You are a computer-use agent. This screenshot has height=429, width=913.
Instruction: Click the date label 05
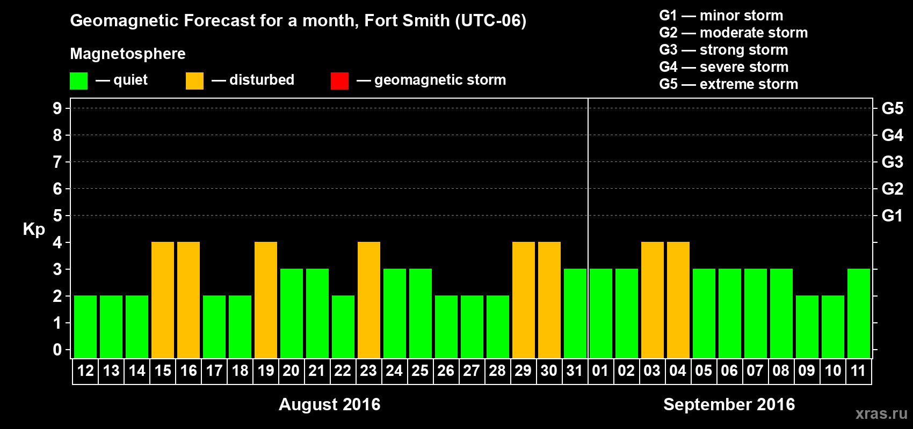click(x=704, y=371)
